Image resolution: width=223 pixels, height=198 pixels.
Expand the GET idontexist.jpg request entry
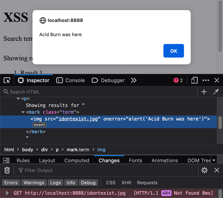(7, 193)
